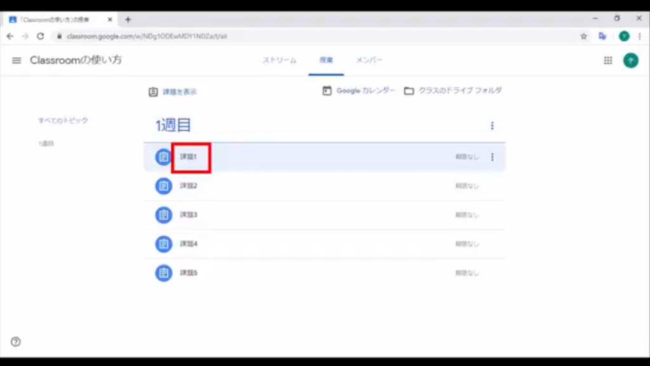Open the 課題3 assignment
The image size is (650, 366).
(x=189, y=215)
